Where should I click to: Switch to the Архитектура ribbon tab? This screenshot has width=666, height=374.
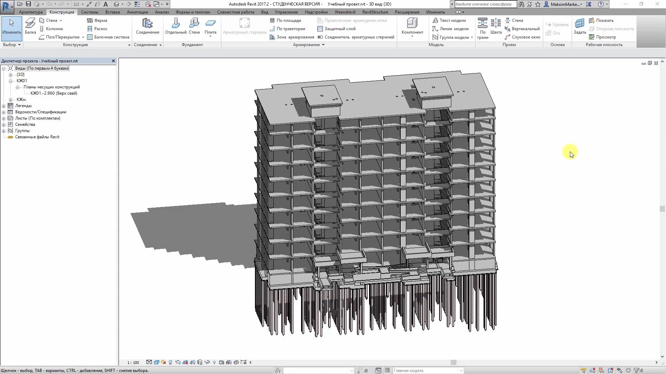[31, 12]
